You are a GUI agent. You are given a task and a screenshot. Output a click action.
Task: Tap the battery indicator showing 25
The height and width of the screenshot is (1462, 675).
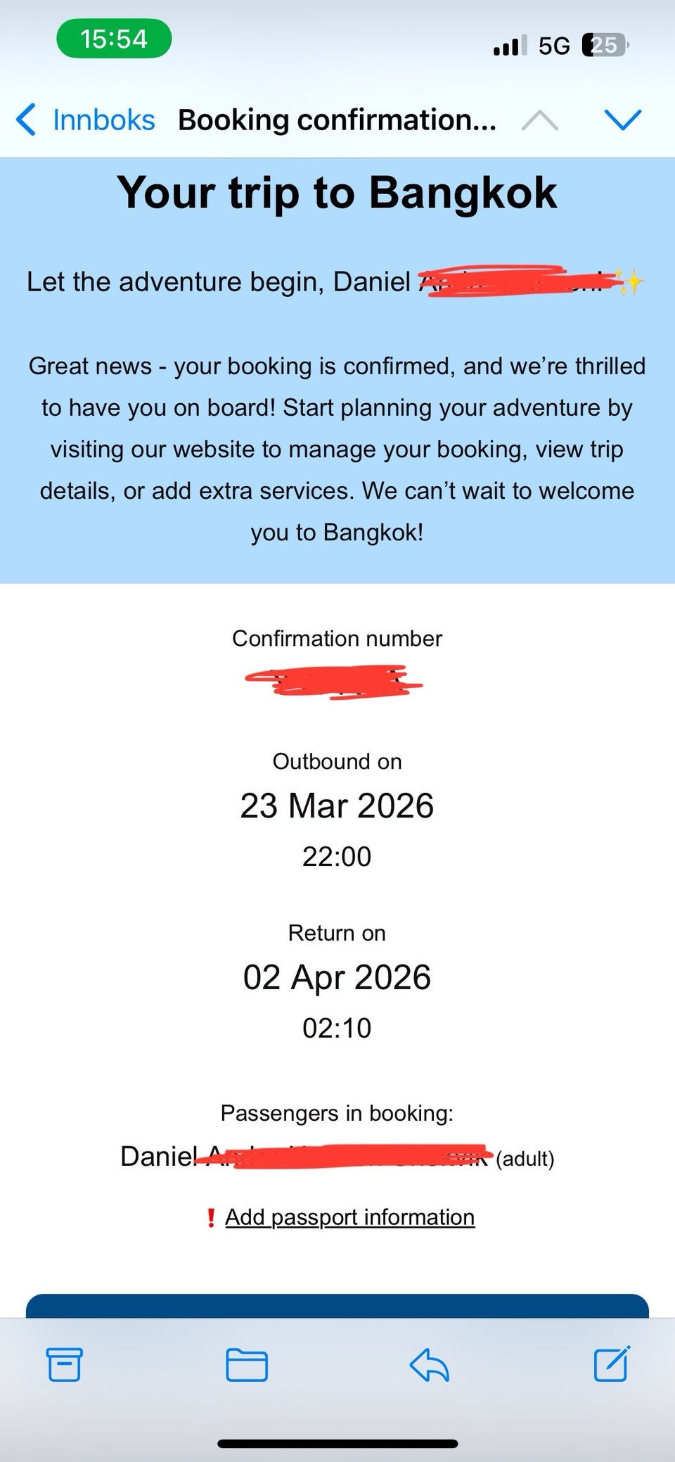[604, 46]
